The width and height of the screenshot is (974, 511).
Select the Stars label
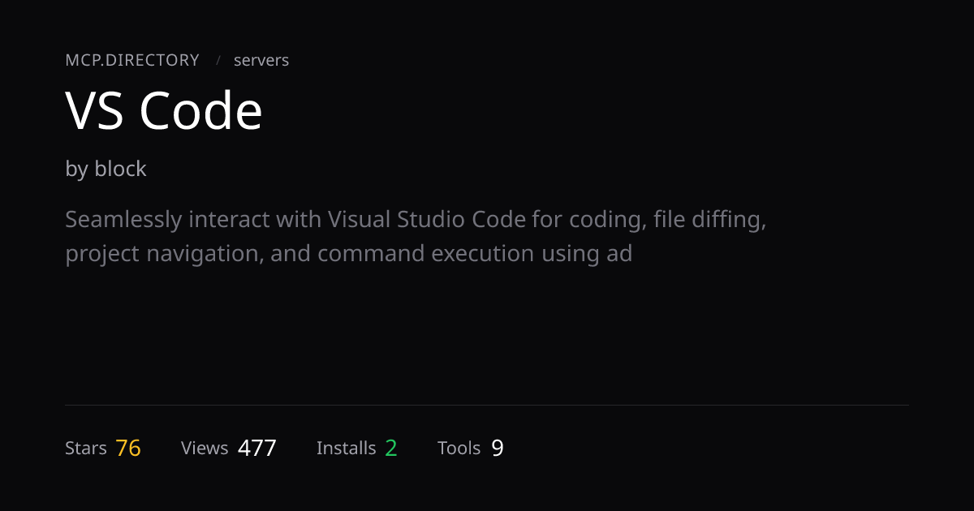click(85, 448)
